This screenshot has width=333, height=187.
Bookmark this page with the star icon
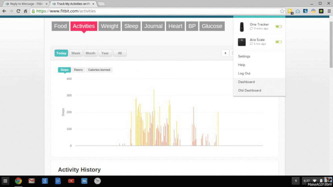(x=282, y=11)
